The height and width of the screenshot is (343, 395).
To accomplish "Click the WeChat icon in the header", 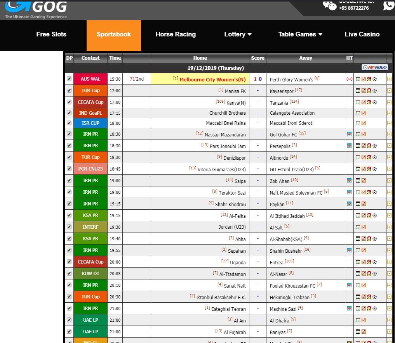I will (329, 5).
